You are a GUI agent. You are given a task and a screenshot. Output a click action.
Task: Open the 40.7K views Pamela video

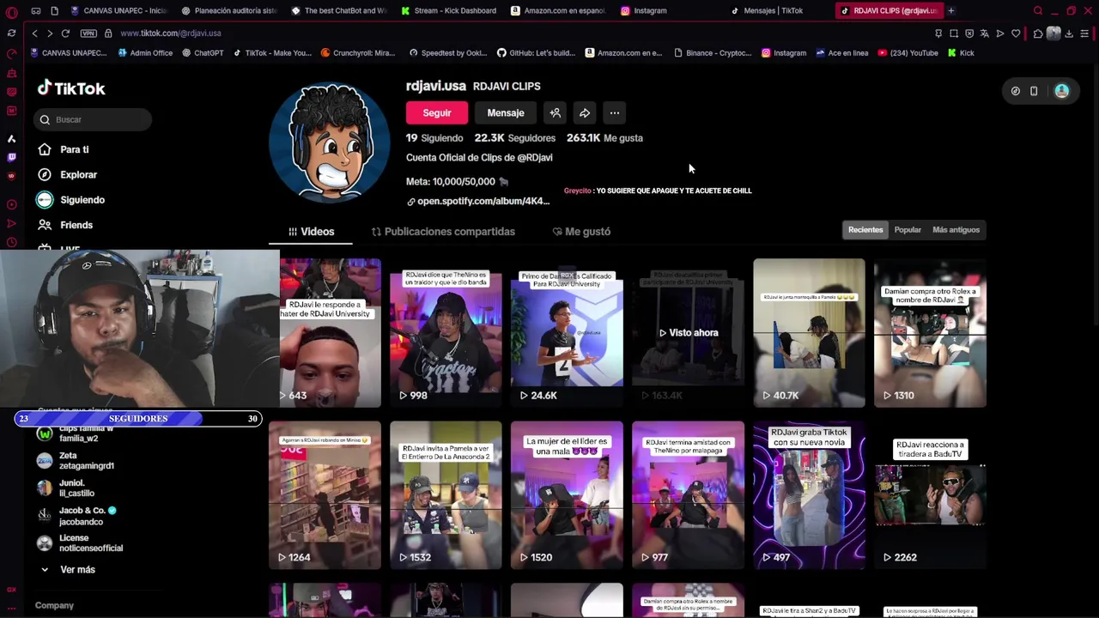(x=809, y=332)
